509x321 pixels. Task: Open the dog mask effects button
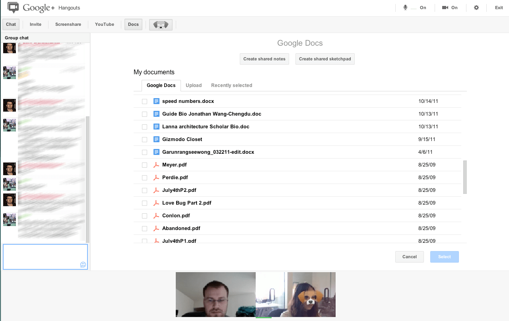click(x=161, y=25)
